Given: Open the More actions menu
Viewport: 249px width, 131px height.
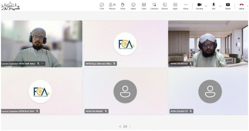Looking at the screenshot, I should tap(186, 6).
